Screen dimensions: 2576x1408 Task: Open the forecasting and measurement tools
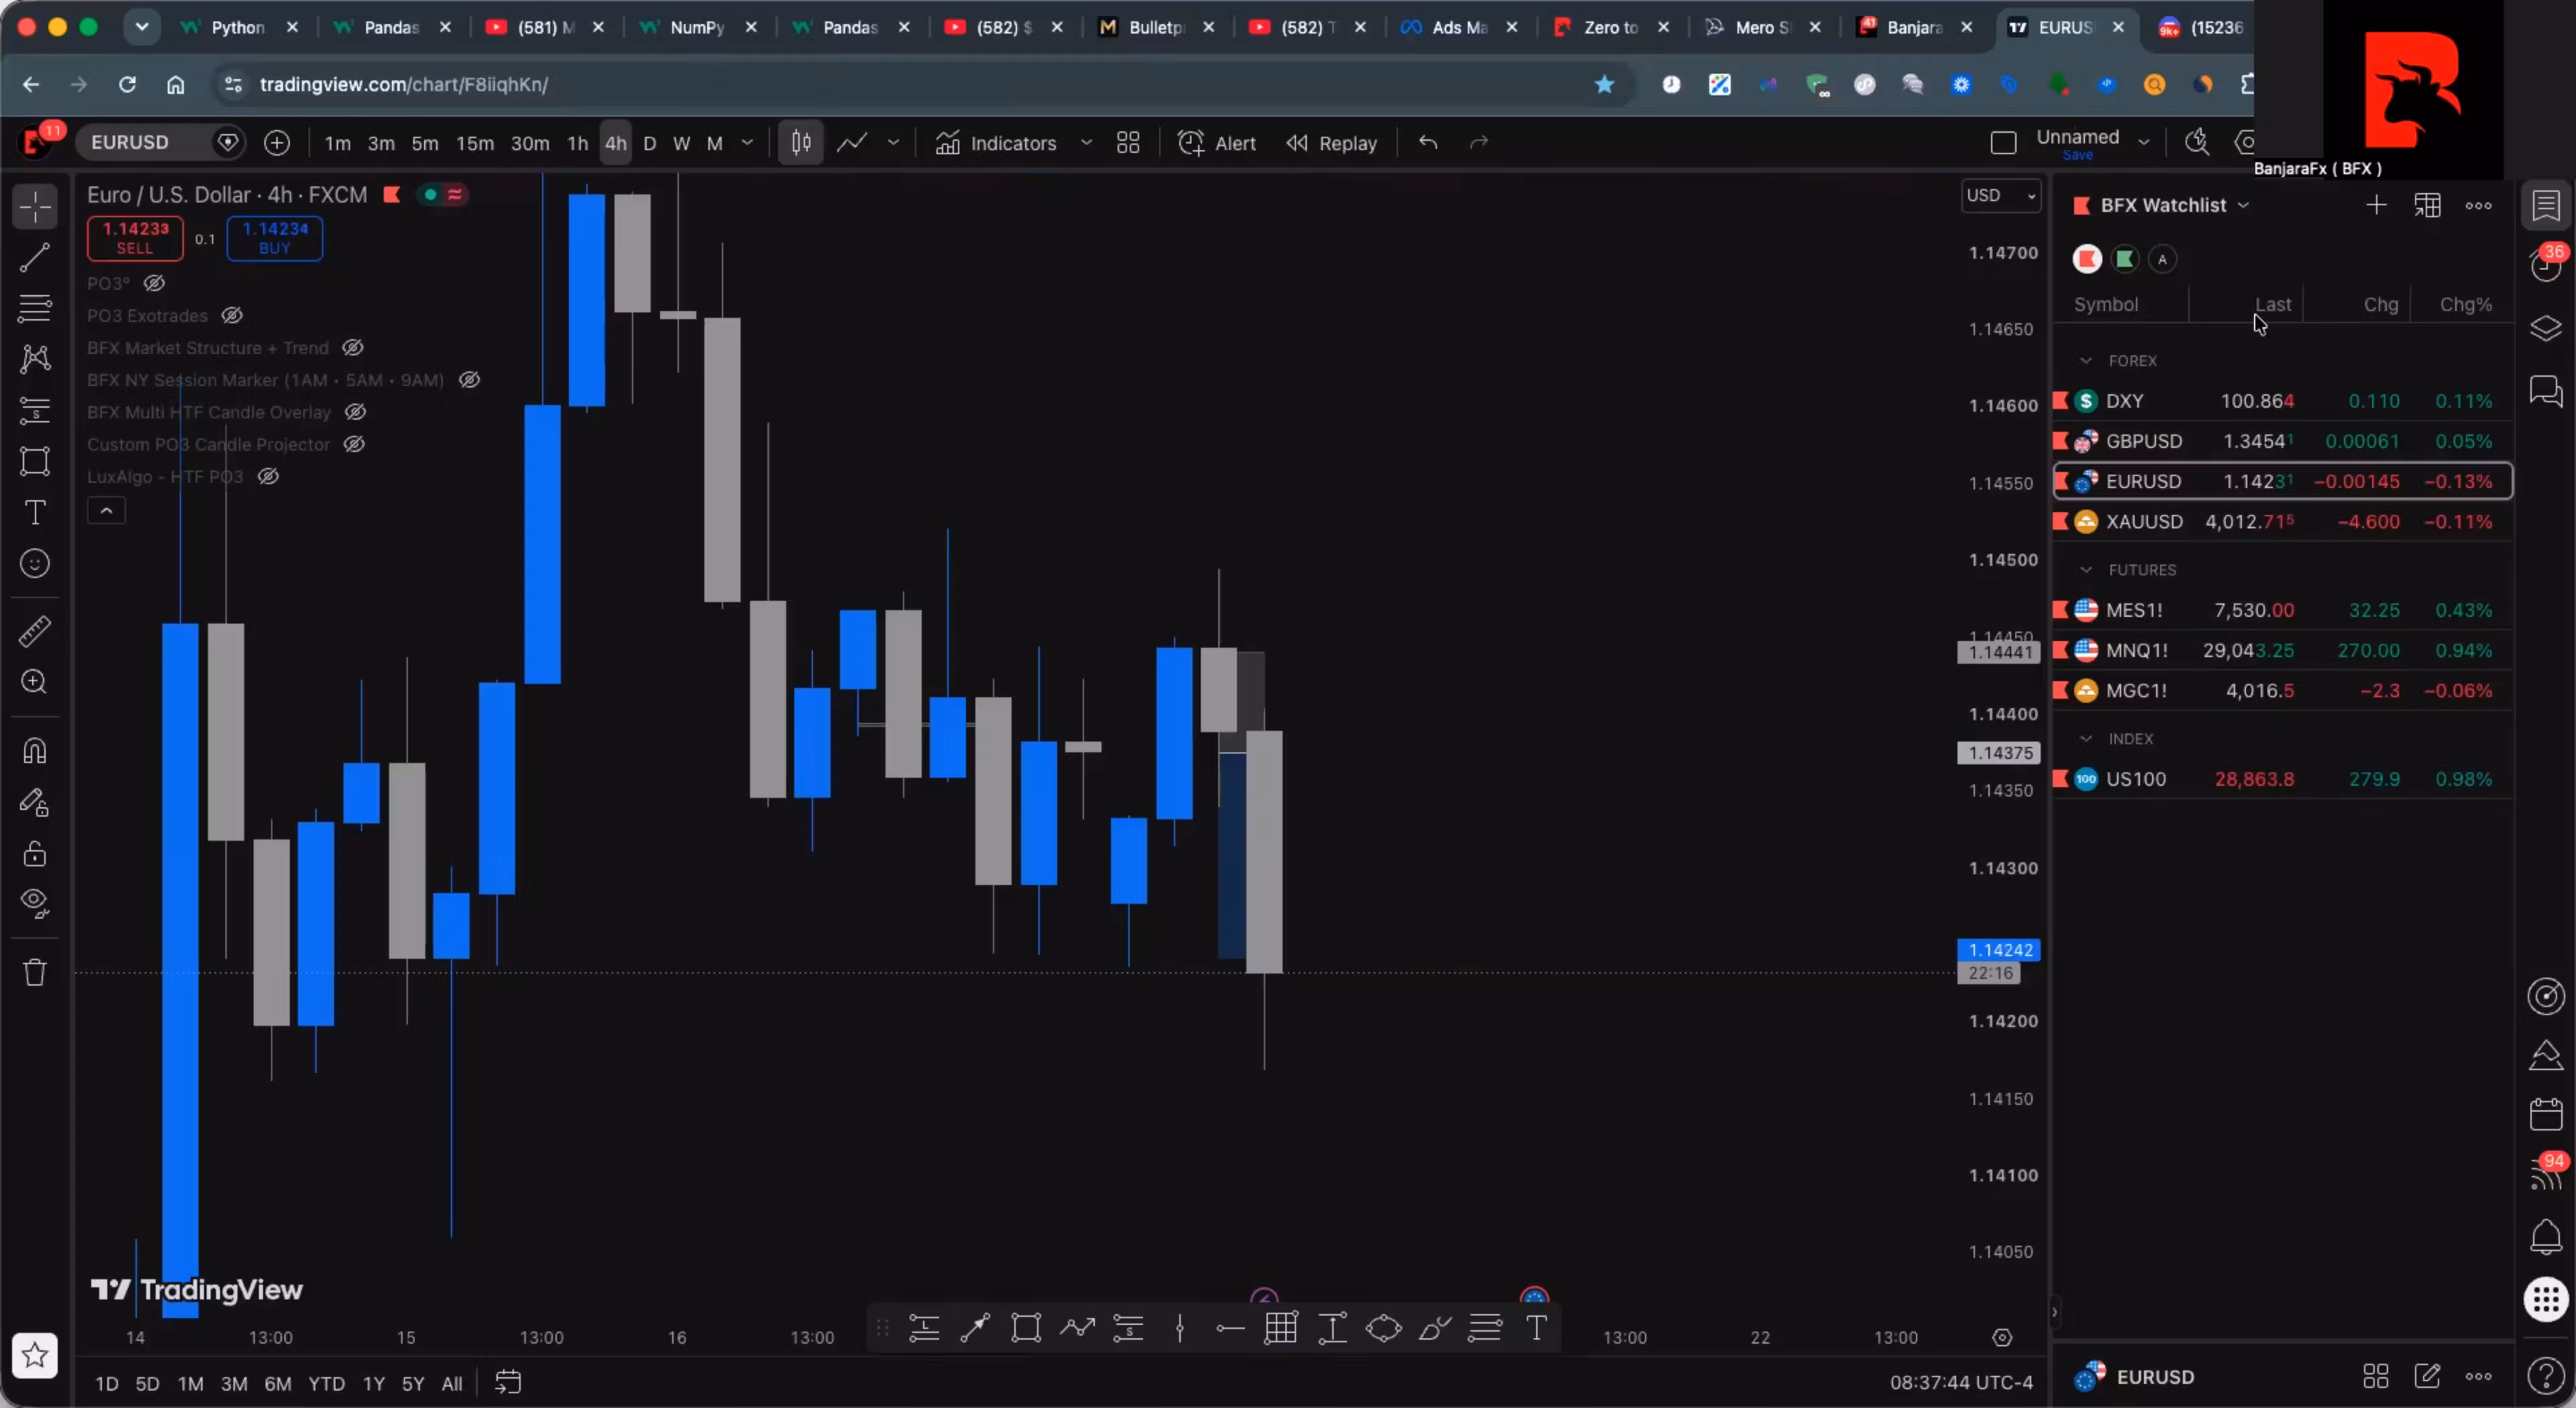[35, 410]
